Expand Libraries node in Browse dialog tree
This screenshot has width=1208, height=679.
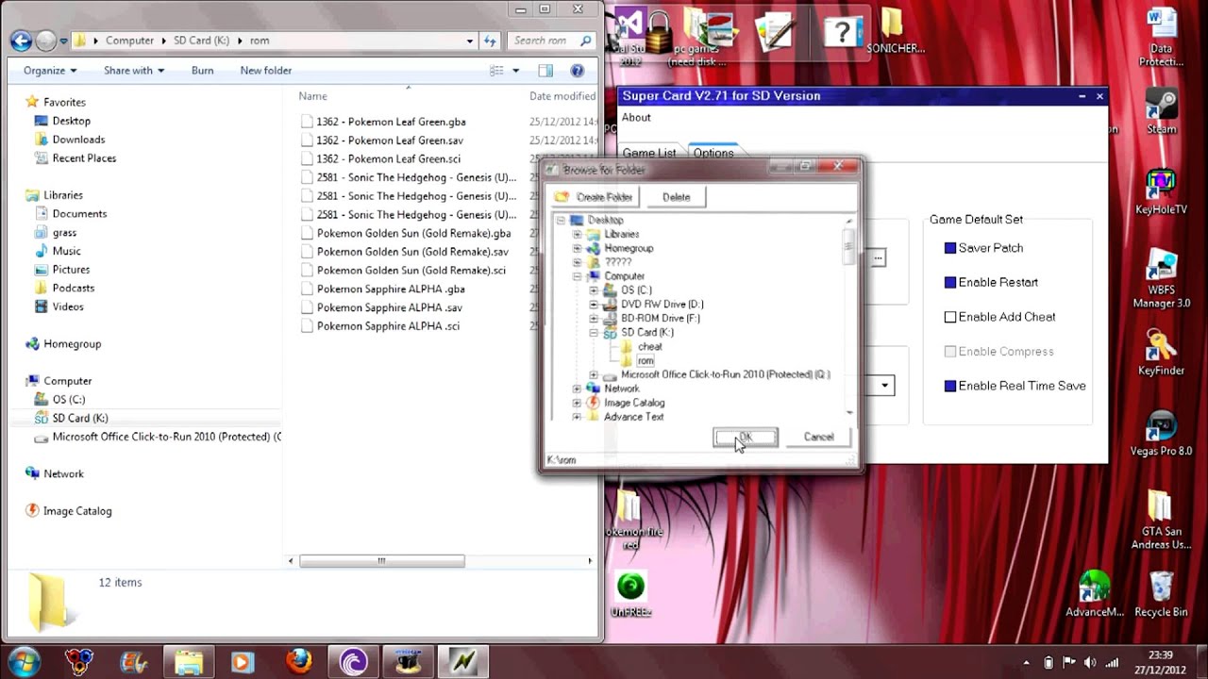[x=577, y=234]
